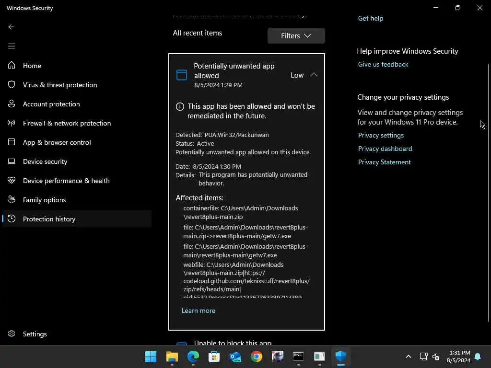491x368 pixels.
Task: Open the Windows Start menu
Action: pos(151,356)
